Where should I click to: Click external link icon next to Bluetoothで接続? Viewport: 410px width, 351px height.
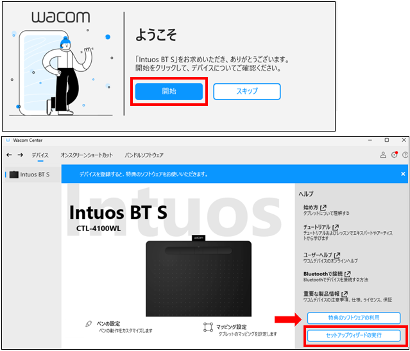pos(348,274)
